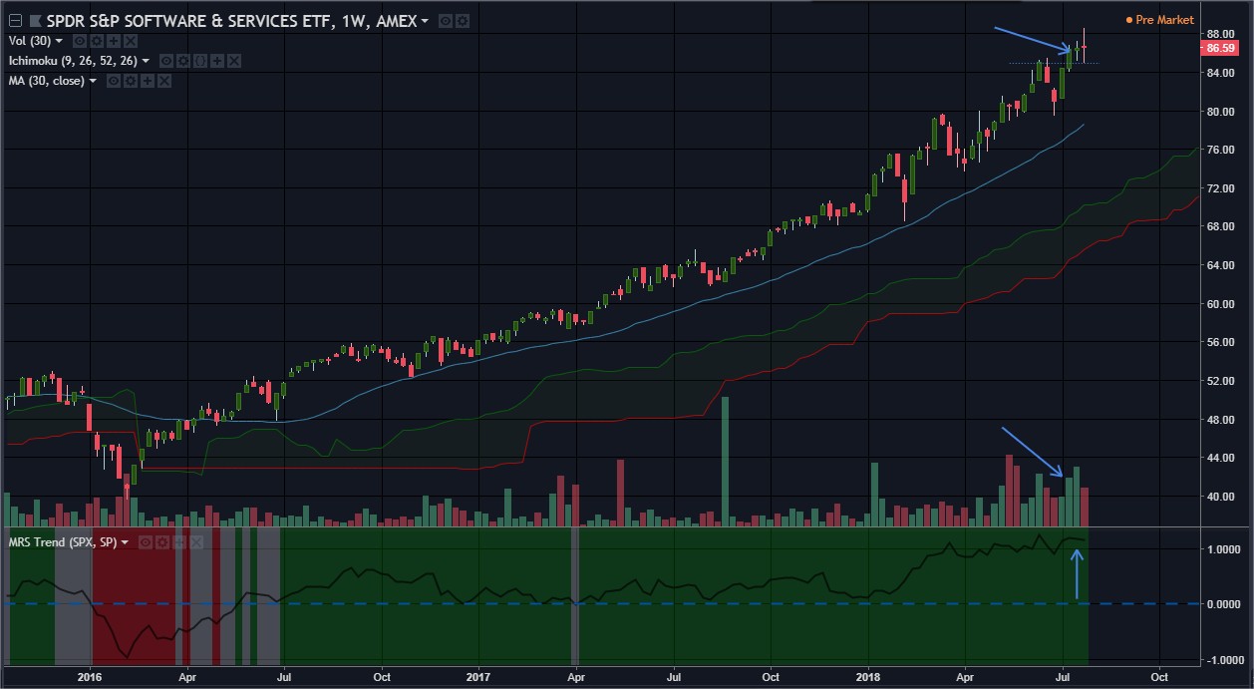Click the plus icon beside MA (30, close)
The height and width of the screenshot is (689, 1254).
148,81
